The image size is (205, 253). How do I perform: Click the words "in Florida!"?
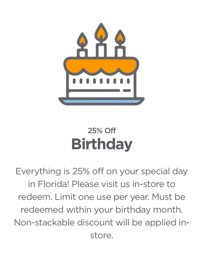[x=49, y=184]
